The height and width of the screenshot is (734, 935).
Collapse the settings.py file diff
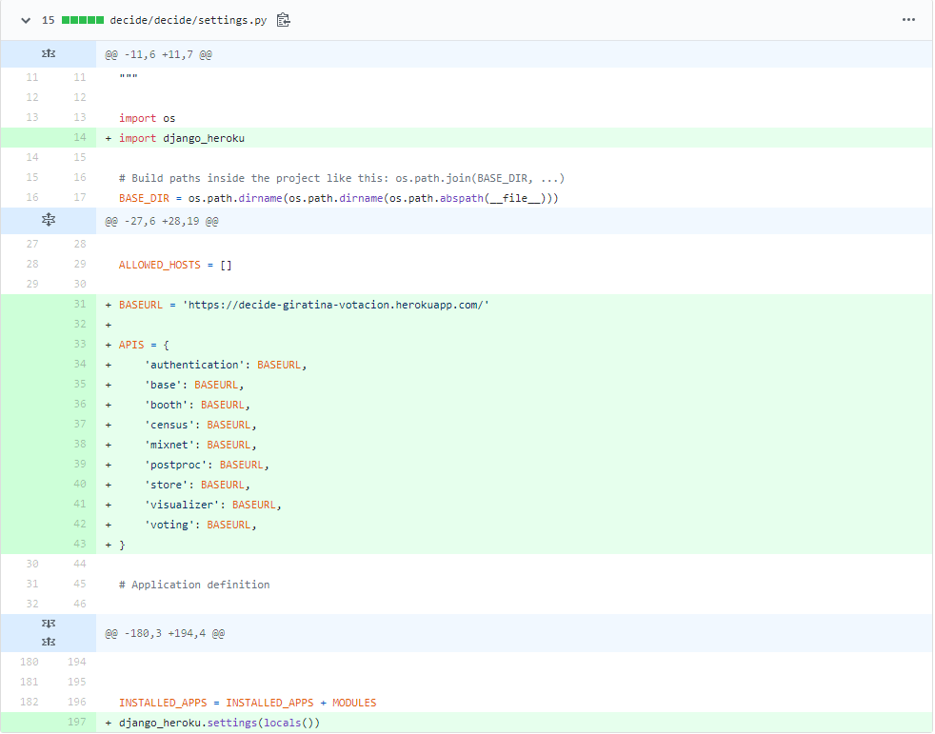tap(26, 20)
